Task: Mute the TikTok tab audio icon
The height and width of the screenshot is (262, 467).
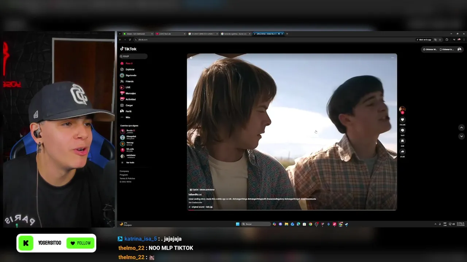Action: [x=279, y=34]
